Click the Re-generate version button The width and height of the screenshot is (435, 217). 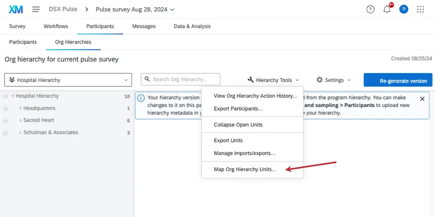point(398,80)
